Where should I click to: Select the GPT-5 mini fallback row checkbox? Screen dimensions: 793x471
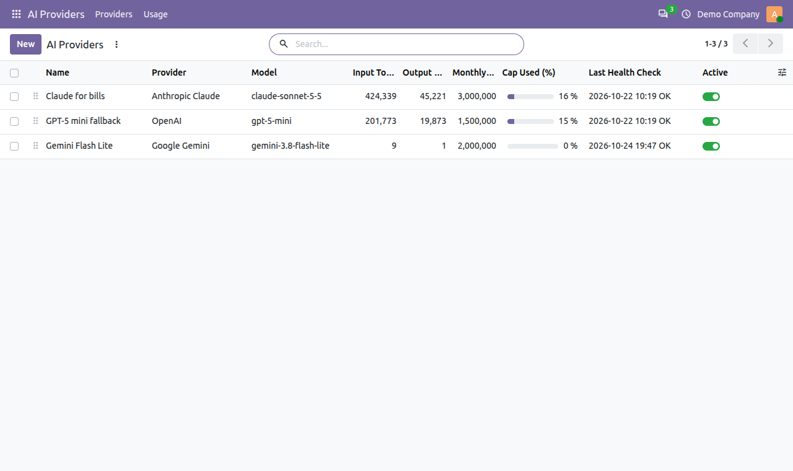[x=14, y=121]
